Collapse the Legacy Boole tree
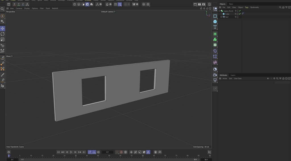This screenshot has width=291, height=161. tap(219, 11)
